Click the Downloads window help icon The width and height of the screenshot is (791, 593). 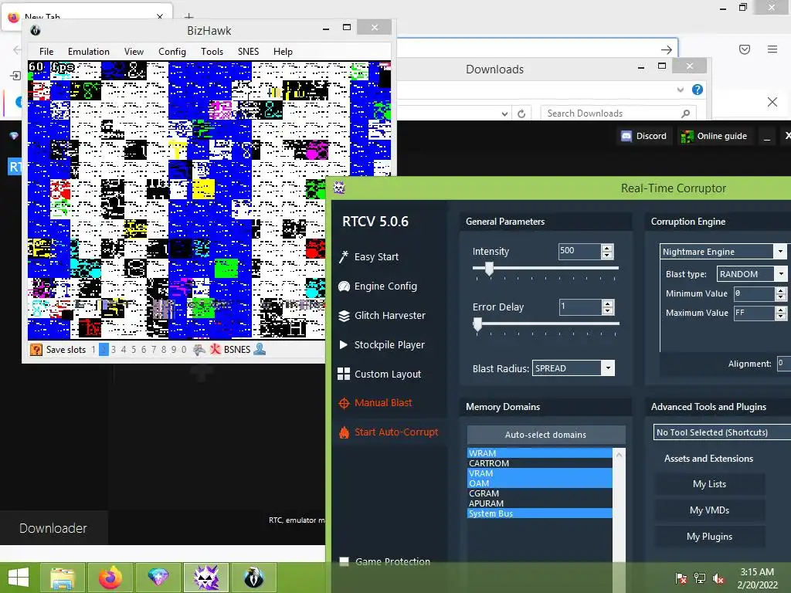698,90
